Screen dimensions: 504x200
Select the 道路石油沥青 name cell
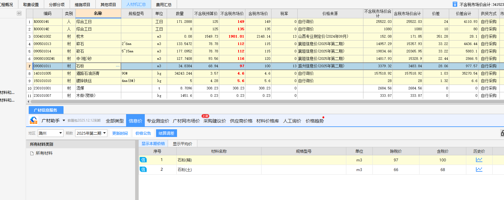point(98,73)
